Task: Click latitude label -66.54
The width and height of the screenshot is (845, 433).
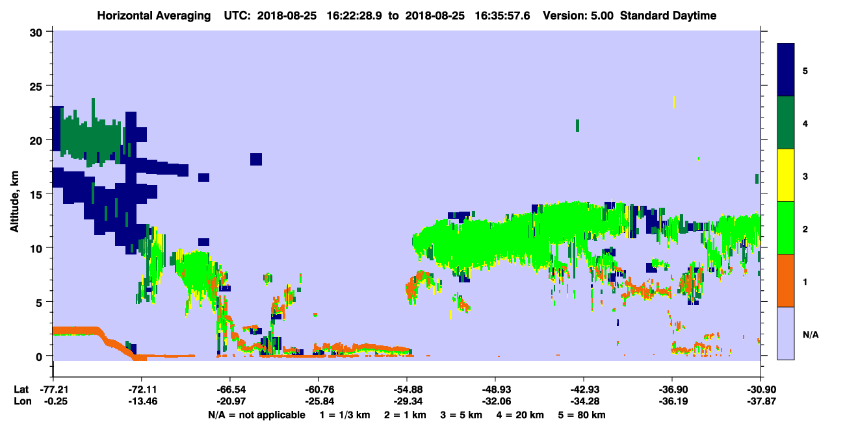Action: click(229, 389)
